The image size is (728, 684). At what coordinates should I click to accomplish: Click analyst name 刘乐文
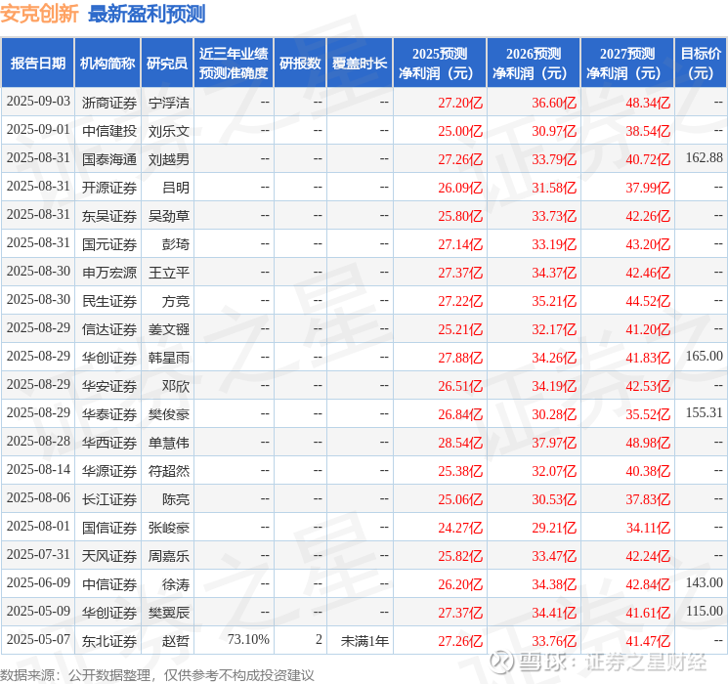(x=169, y=131)
